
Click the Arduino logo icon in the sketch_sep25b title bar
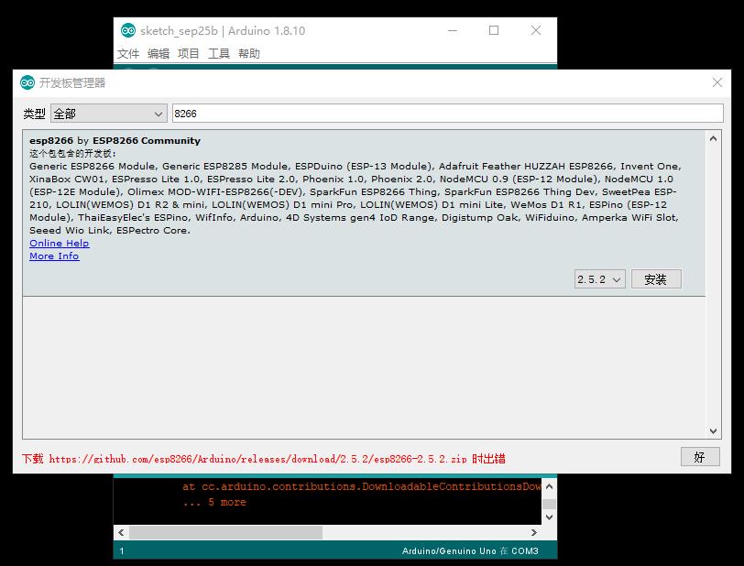coord(128,31)
